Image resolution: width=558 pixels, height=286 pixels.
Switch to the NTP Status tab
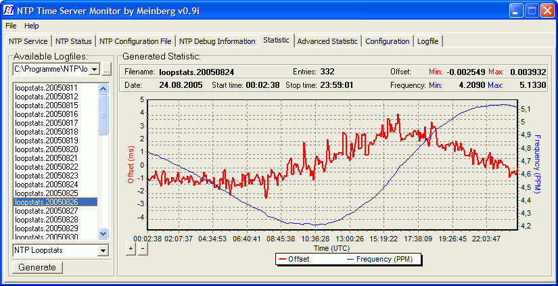[74, 41]
